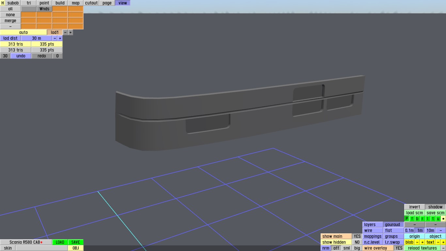Open the map menu
This screenshot has width=446, height=251.
(x=76, y=3)
